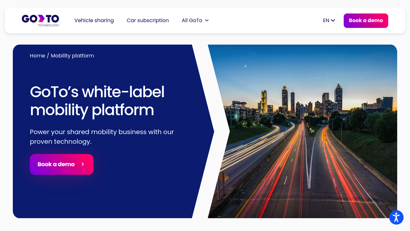
Task: Click the city highway skyline image
Action: pyautogui.click(x=307, y=144)
